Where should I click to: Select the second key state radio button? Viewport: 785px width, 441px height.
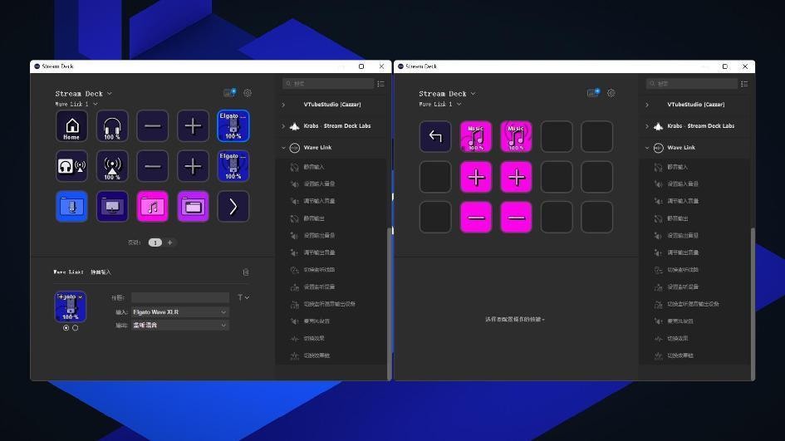[75, 328]
